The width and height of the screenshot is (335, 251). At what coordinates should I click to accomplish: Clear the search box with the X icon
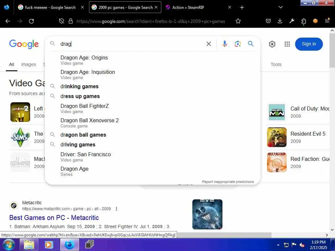tap(209, 44)
